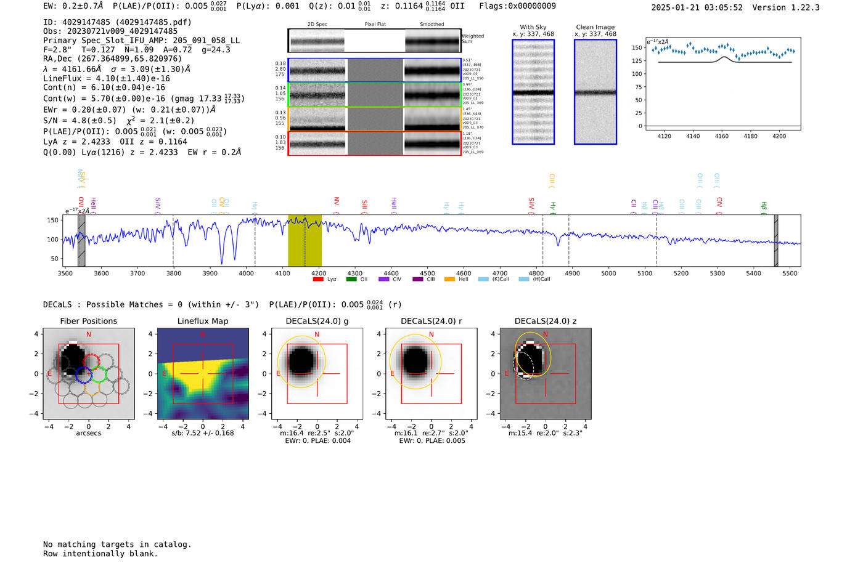Click the red OVI line marker label

(81, 204)
